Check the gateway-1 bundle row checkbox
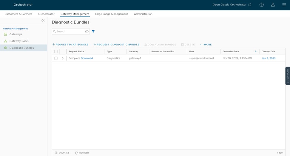290x156 pixels. (56, 58)
